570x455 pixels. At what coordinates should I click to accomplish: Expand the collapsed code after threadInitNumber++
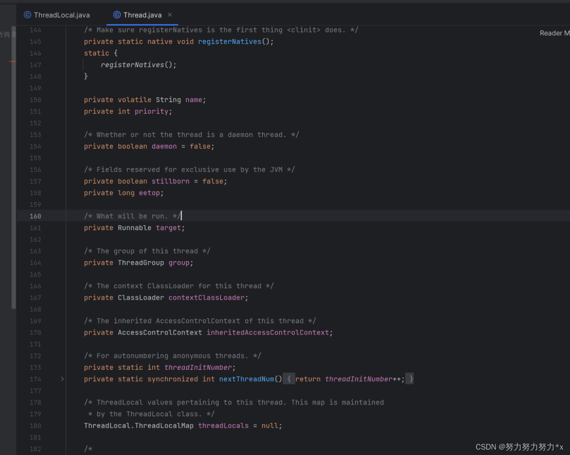pos(409,379)
